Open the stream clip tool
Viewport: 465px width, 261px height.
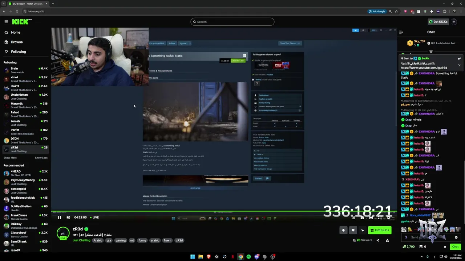(362, 218)
